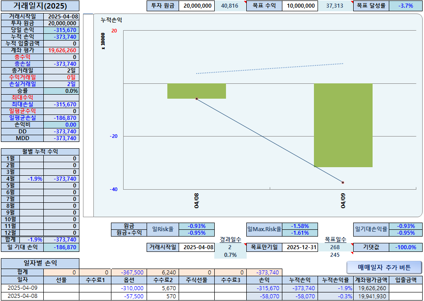Viewport: 424px width, 301px height.
Task: Select the 기댓값 -100.0% value
Action: pos(406,247)
